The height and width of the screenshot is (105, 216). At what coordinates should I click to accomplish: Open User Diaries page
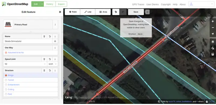pos(153,4)
